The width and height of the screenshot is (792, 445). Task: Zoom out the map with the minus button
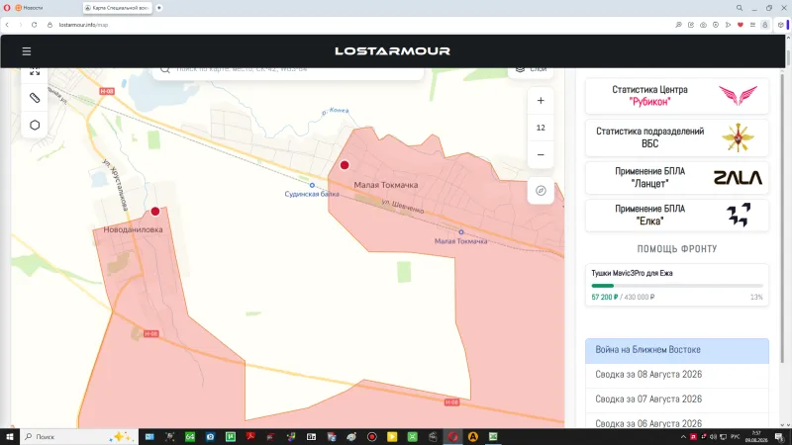(541, 155)
